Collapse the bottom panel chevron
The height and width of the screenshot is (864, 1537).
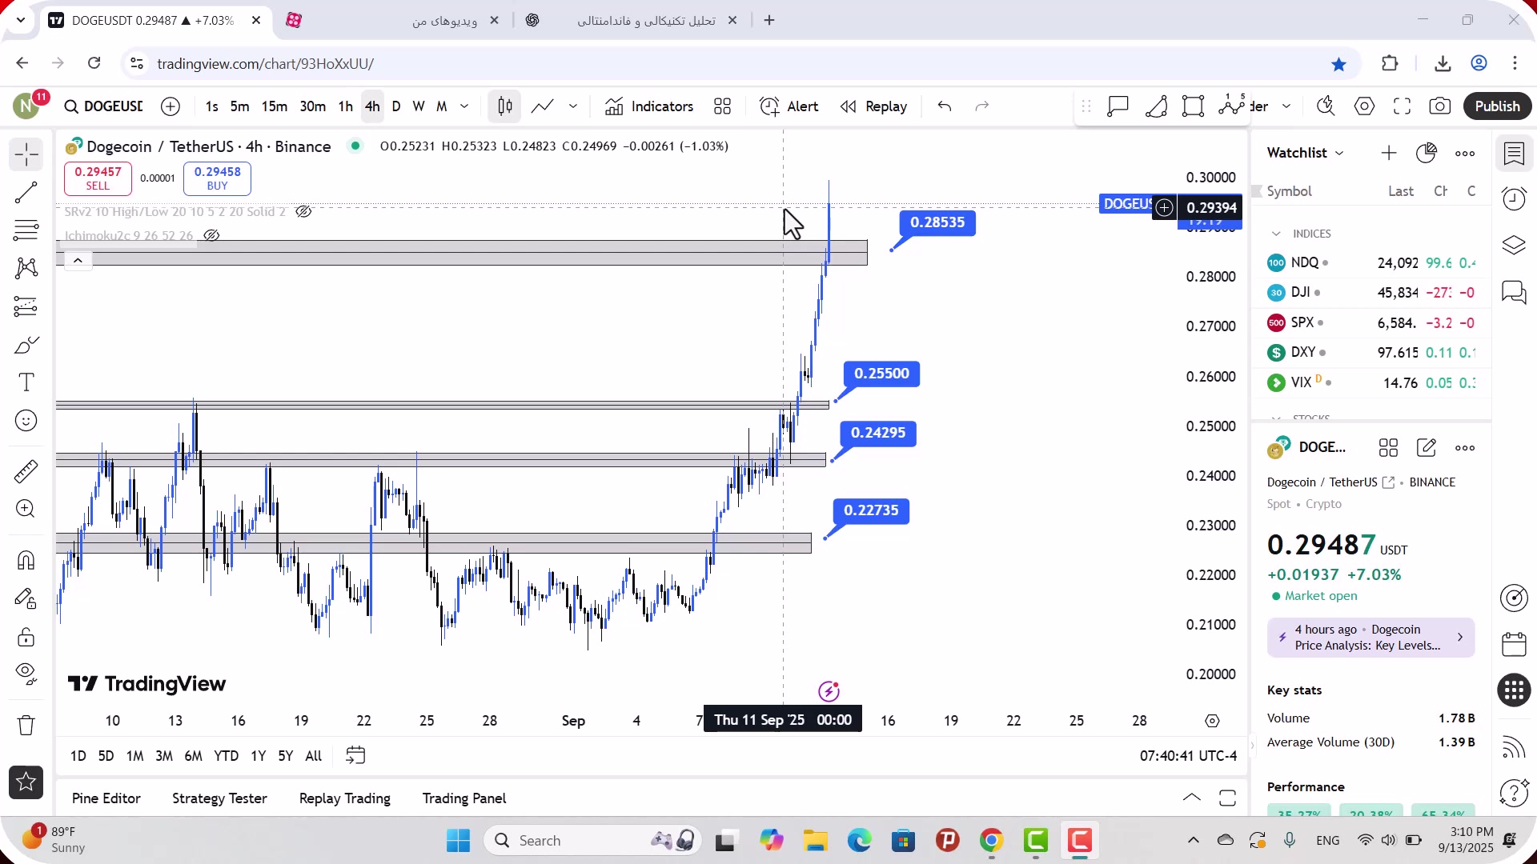[x=1191, y=798]
